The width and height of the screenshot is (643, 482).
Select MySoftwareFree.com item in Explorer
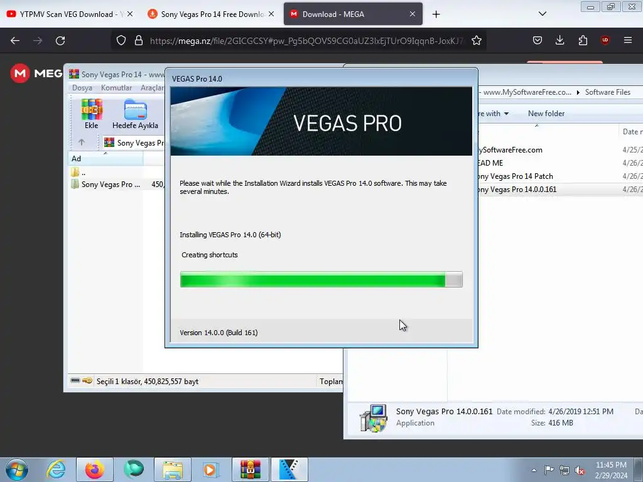click(x=510, y=150)
